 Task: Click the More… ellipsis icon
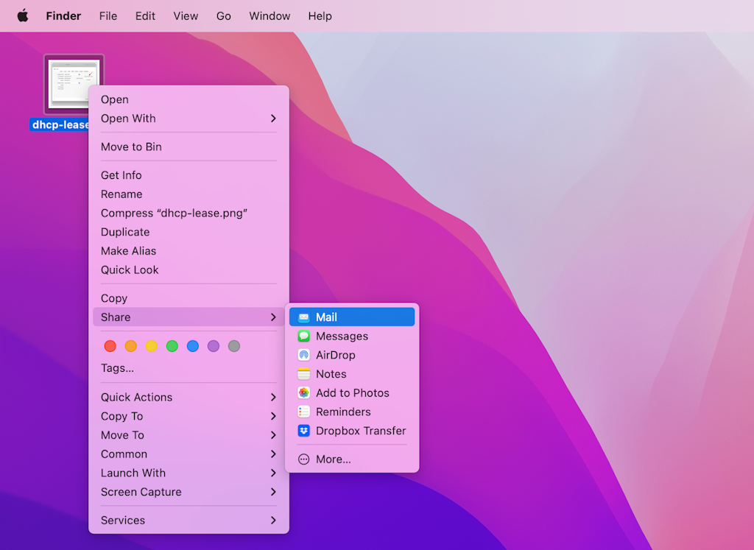click(304, 459)
